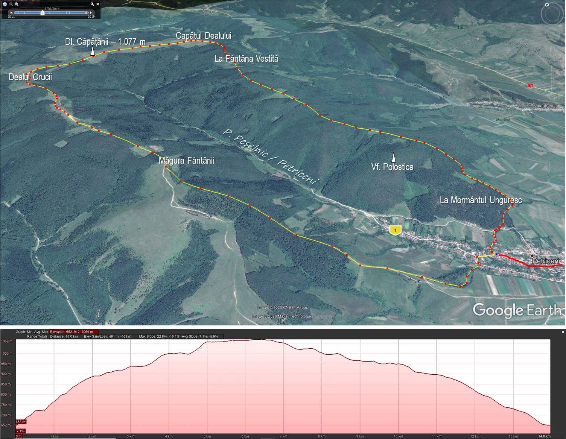566x439 pixels.
Task: Open time slider options wrench
Action: click(93, 4)
